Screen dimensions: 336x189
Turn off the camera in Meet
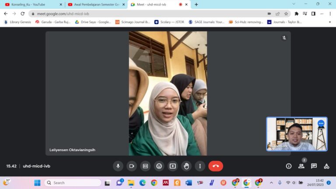(132, 166)
